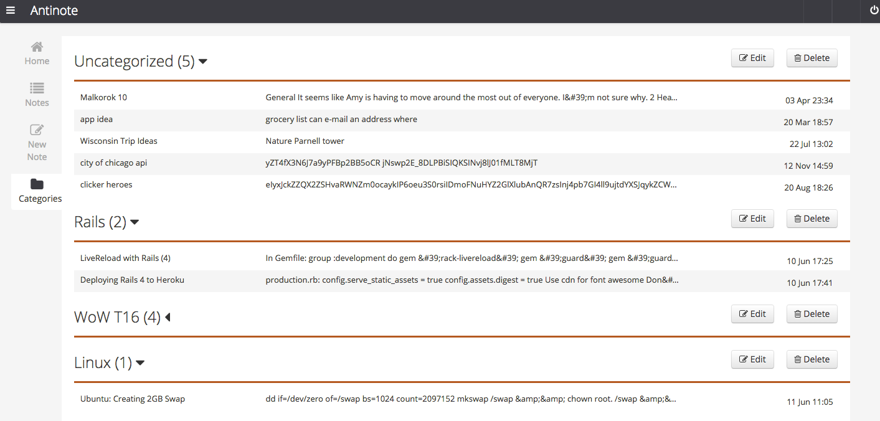880x421 pixels.
Task: Click the WoW T16 (4) heading
Action: (x=117, y=317)
